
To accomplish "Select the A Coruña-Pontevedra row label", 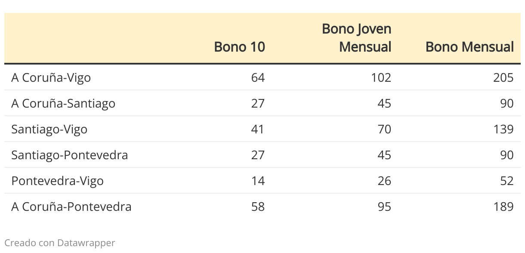I will pos(71,207).
